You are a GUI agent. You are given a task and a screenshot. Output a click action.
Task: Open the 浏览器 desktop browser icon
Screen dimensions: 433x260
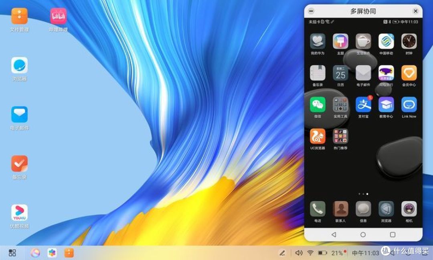coord(19,65)
